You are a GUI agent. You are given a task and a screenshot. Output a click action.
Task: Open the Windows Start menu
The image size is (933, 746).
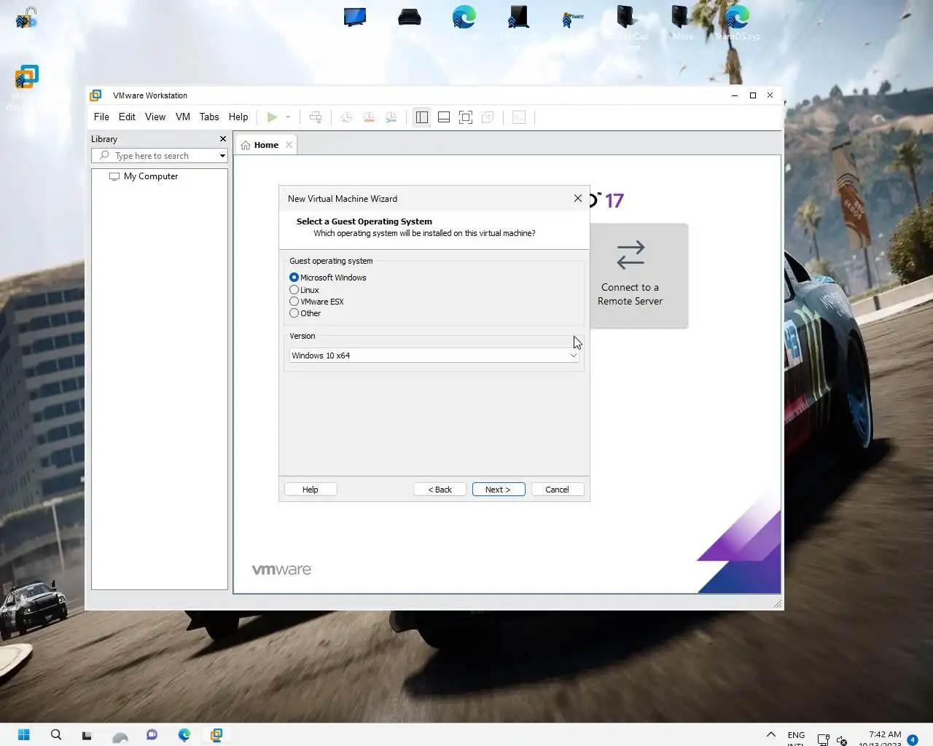[23, 734]
